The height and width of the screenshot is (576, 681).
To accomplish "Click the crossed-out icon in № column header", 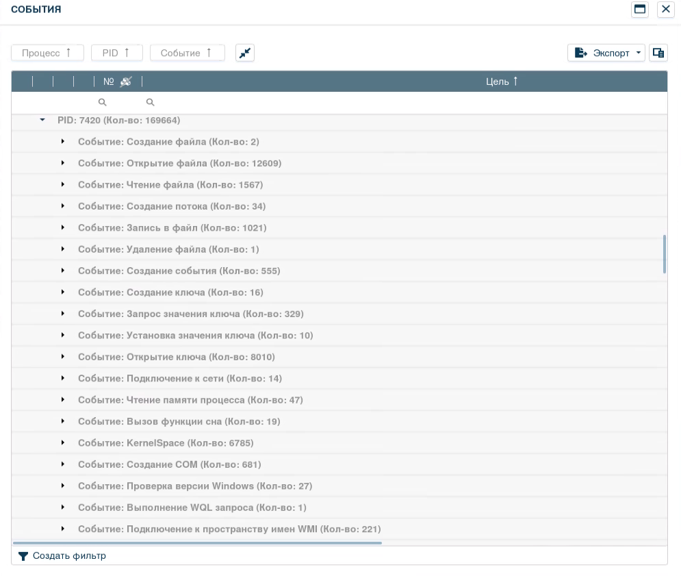I will tap(125, 82).
